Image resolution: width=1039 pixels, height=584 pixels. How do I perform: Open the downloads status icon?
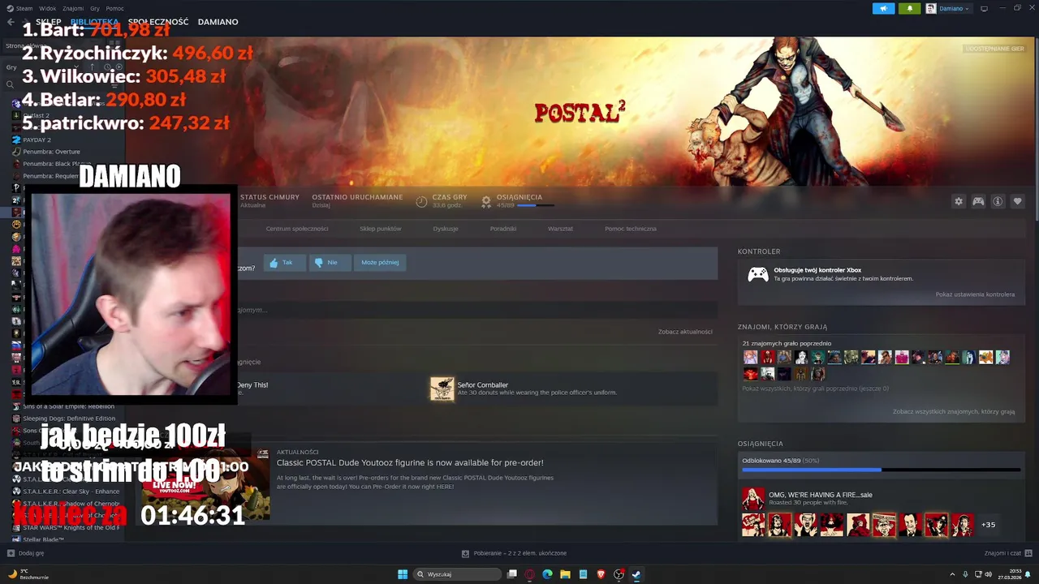click(x=465, y=553)
